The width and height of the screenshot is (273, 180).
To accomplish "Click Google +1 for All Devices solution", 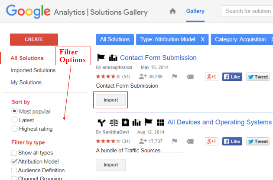I will 211,141.
